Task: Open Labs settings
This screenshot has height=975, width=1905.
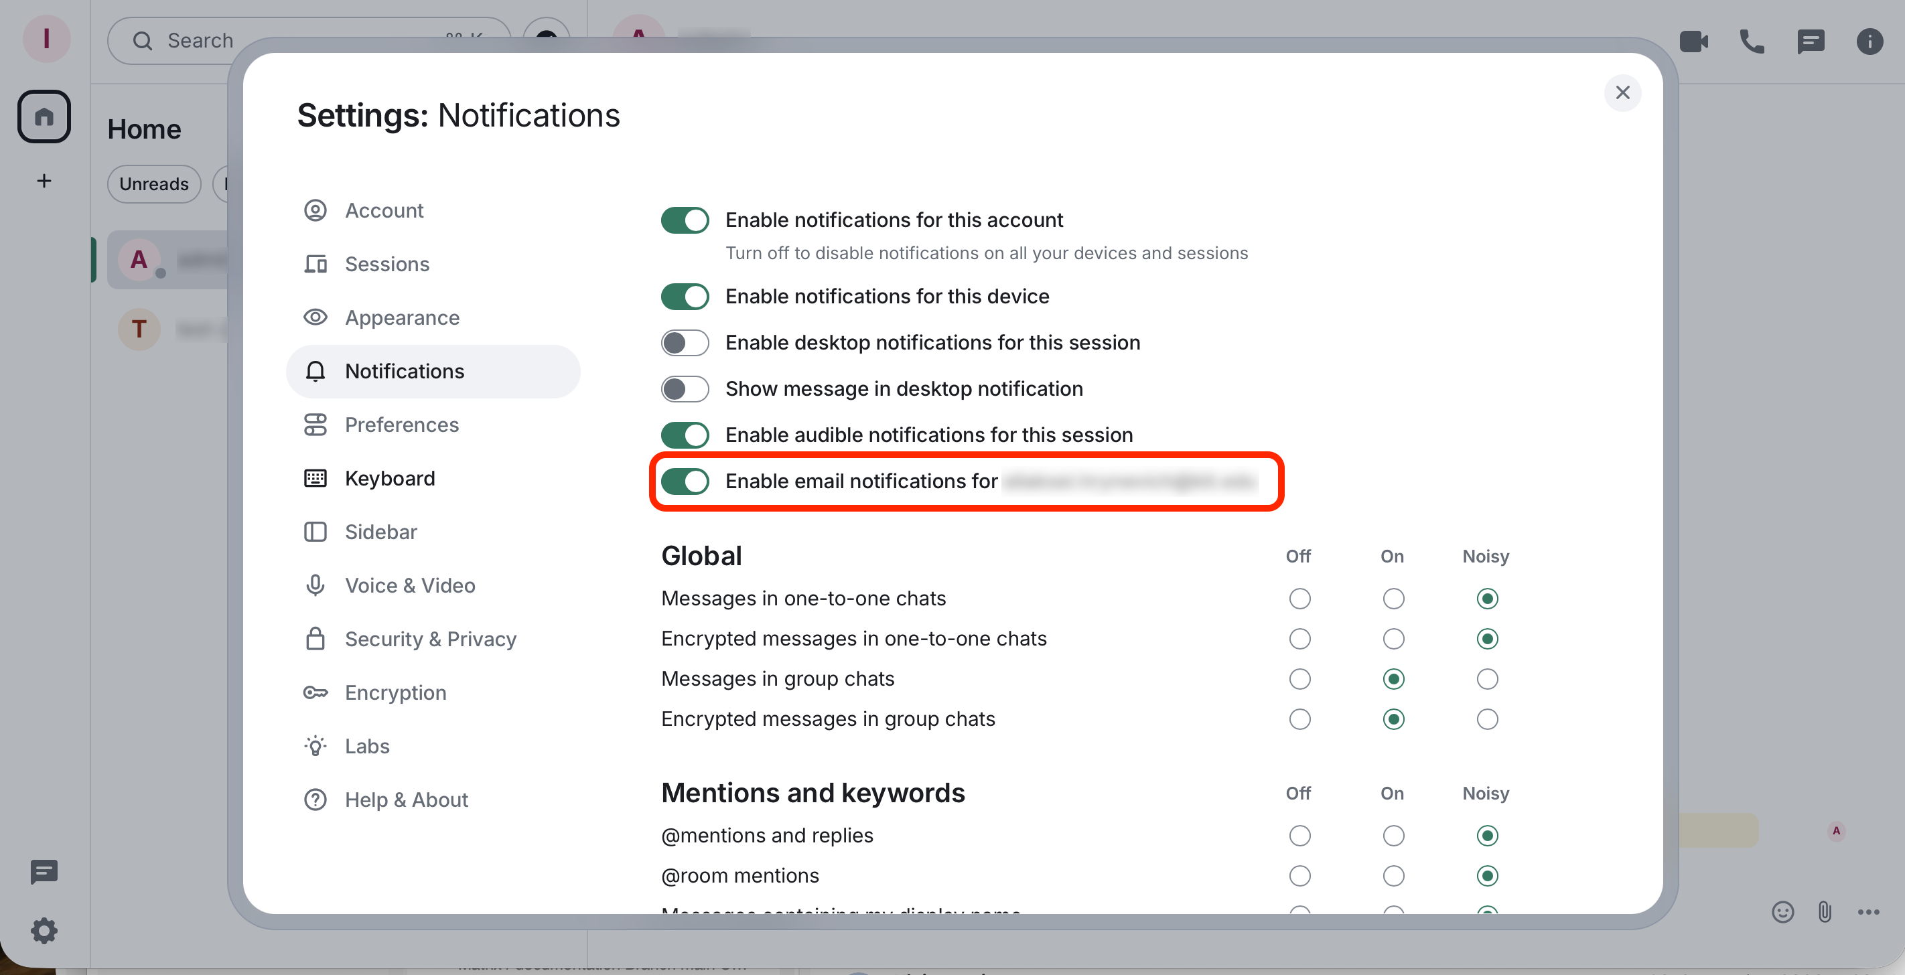Action: coord(433,747)
